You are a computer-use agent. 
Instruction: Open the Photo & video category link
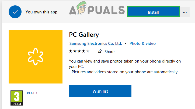point(142,43)
